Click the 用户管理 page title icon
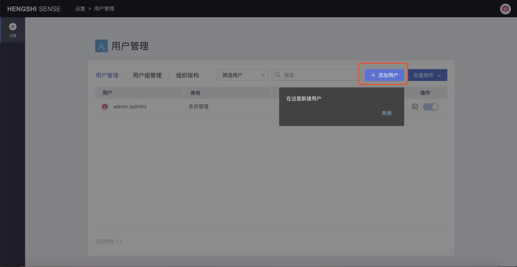This screenshot has width=517, height=267. click(x=101, y=46)
